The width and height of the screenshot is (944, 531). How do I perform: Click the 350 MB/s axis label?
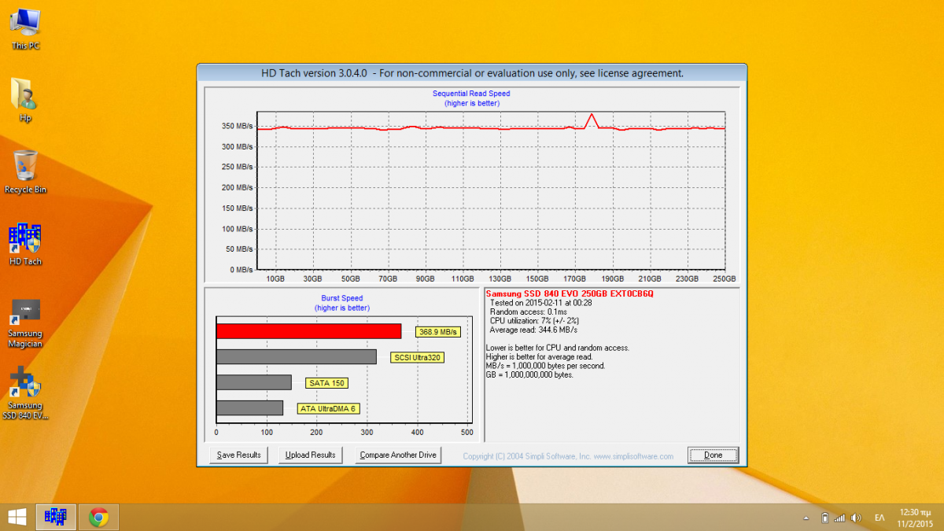pos(237,126)
